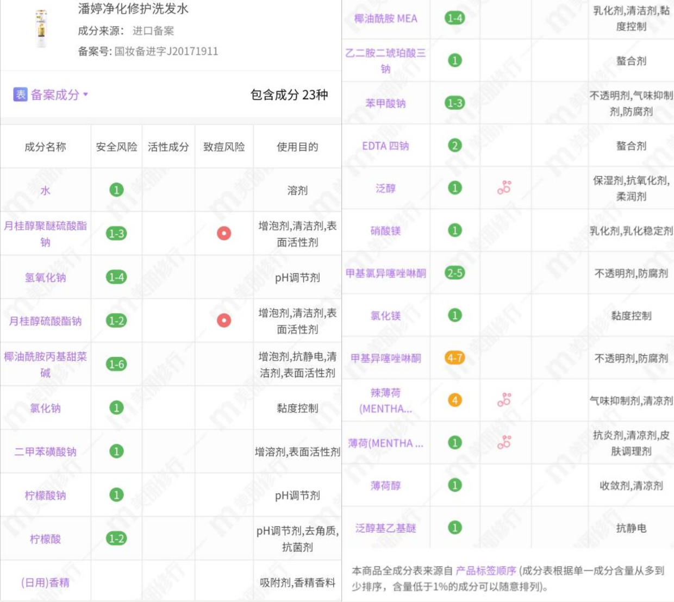Click the ingredient name 泛醇基乙基醚
The width and height of the screenshot is (674, 602).
[386, 526]
